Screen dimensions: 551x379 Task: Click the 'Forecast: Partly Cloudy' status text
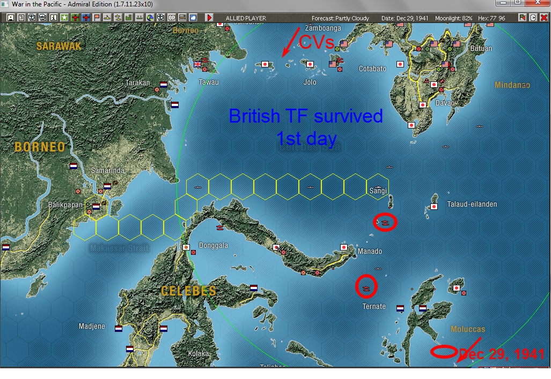[x=340, y=18]
